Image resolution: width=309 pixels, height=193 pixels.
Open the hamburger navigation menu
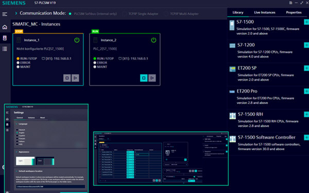click(x=5, y=14)
